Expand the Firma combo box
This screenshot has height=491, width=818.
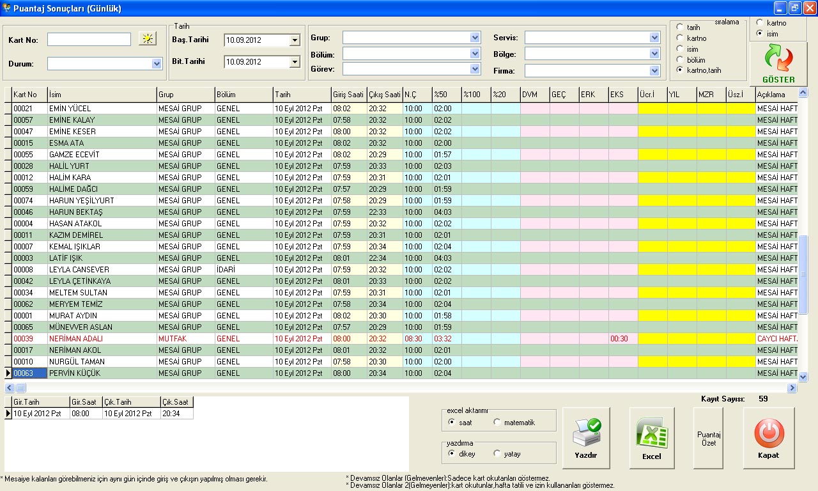point(653,70)
